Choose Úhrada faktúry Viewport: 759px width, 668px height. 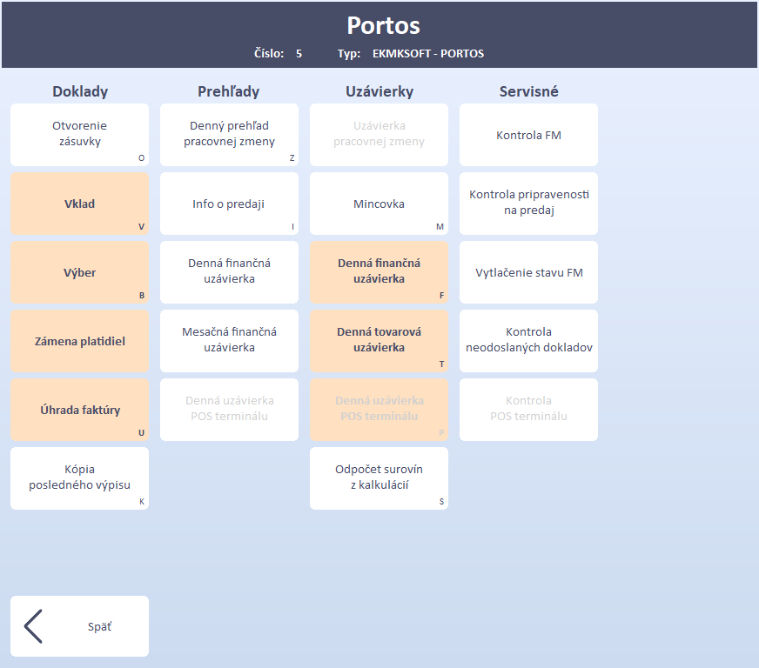(x=79, y=410)
